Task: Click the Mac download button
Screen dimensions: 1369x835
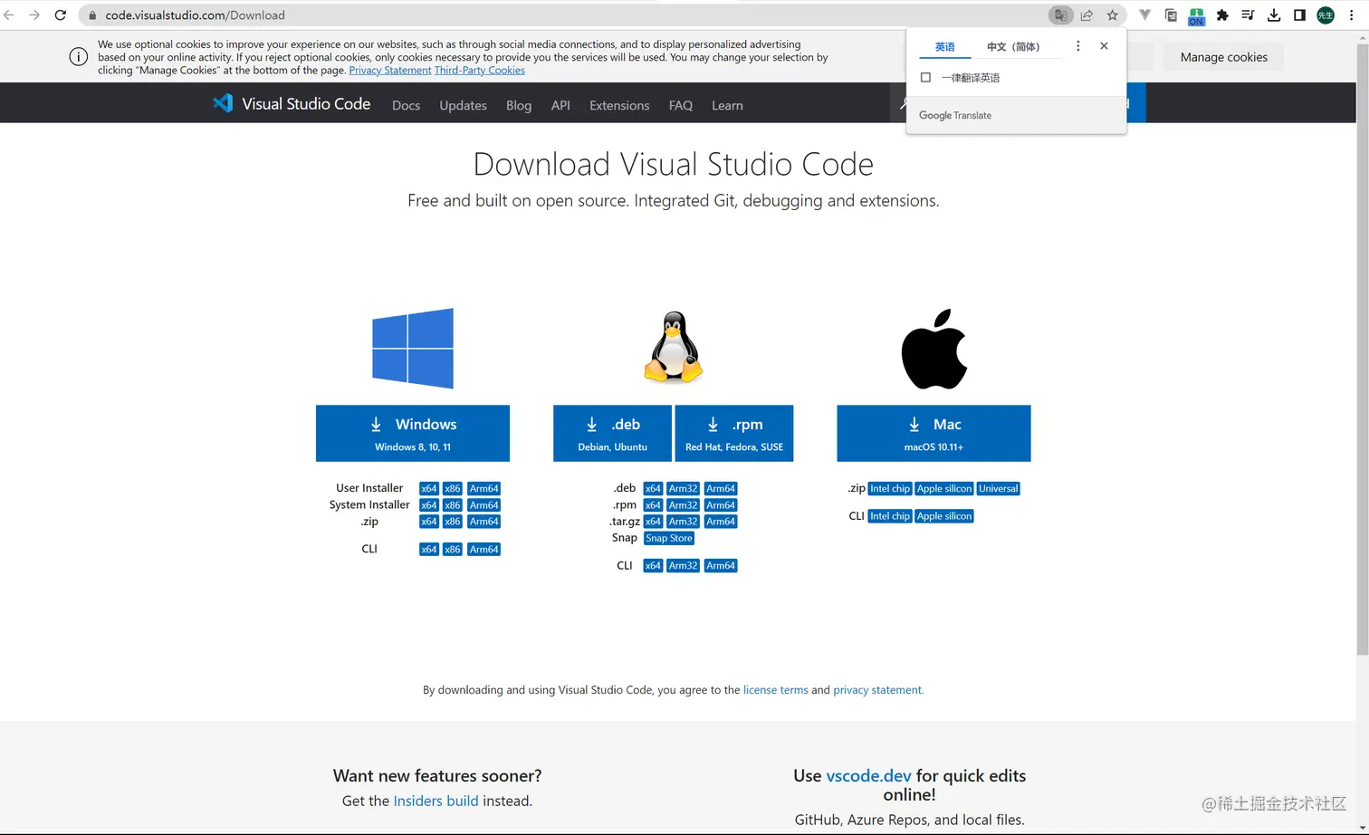Action: coord(933,433)
